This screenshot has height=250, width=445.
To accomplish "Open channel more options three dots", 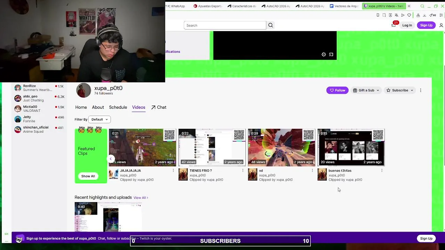I will coord(421,90).
